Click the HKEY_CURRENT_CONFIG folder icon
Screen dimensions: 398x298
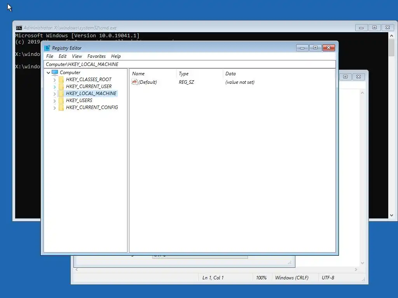click(x=61, y=107)
